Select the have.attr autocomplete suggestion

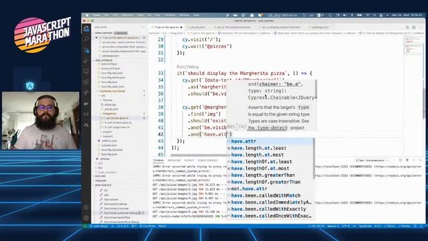tap(270, 141)
